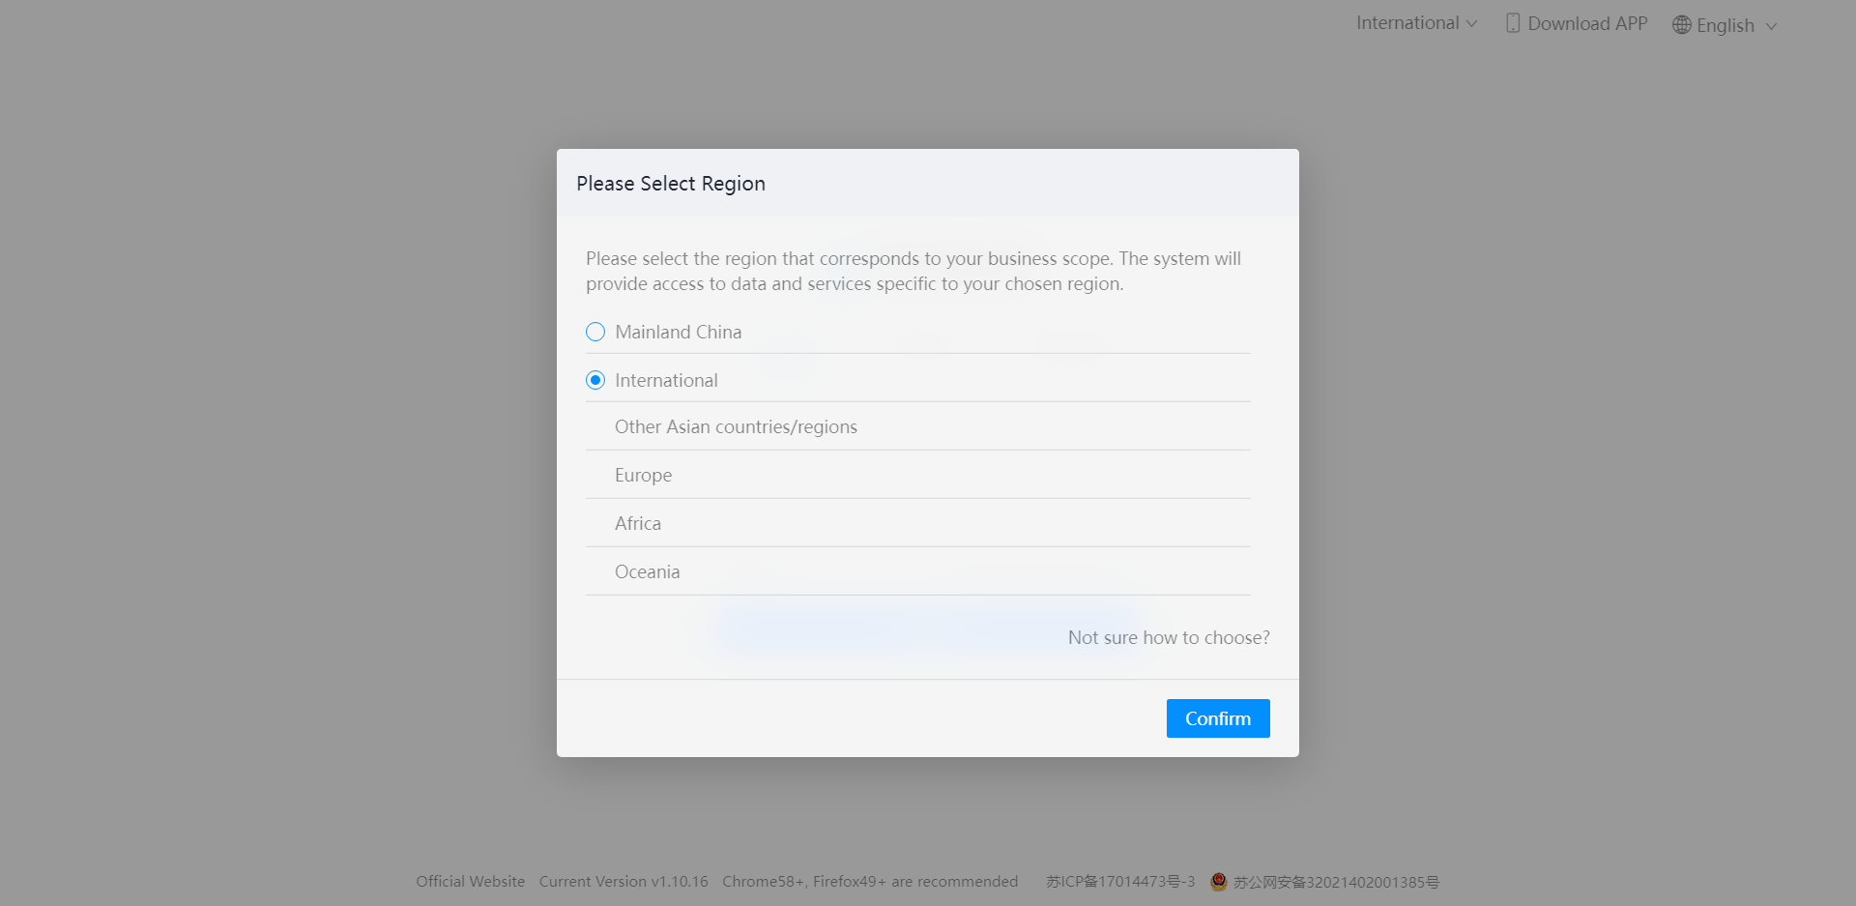
Task: Choose Other Asian countries/regions from the list
Action: pos(736,426)
